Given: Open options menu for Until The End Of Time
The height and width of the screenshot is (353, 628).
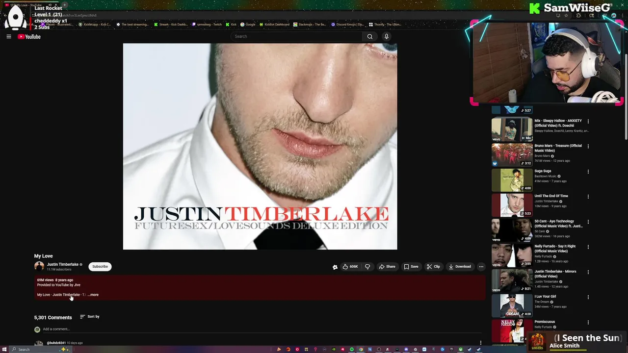Looking at the screenshot, I should pos(588,197).
